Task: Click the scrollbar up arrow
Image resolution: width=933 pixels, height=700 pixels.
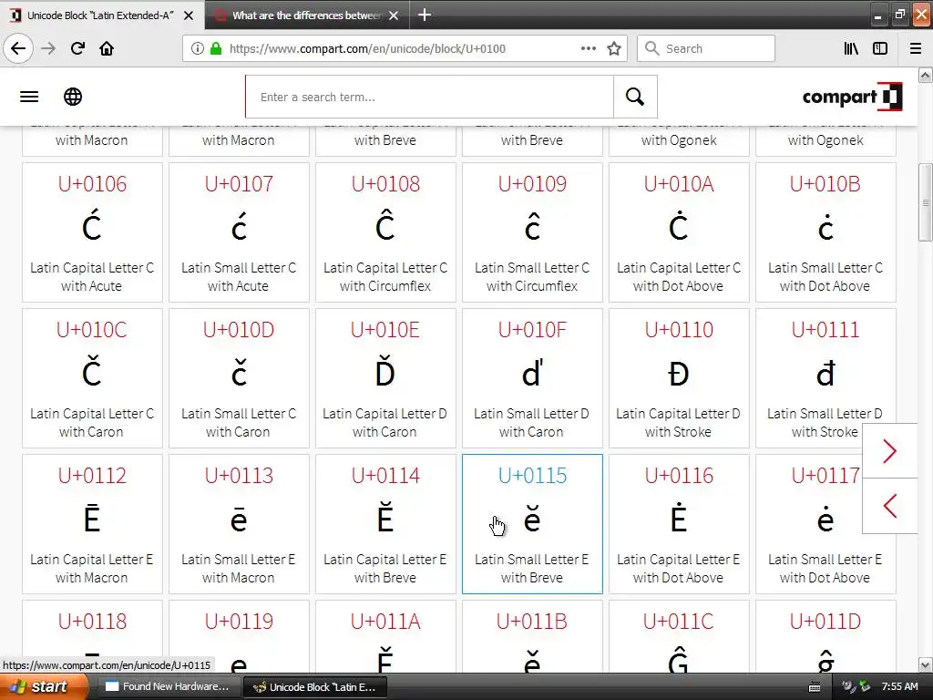Action: [926, 75]
